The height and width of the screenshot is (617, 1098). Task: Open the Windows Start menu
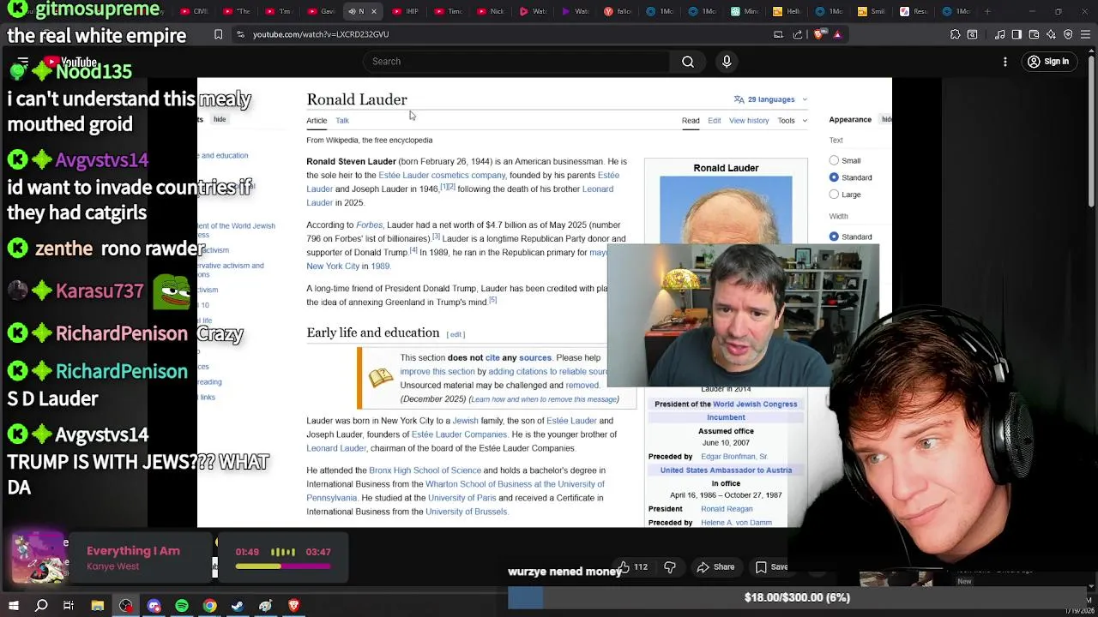[14, 606]
